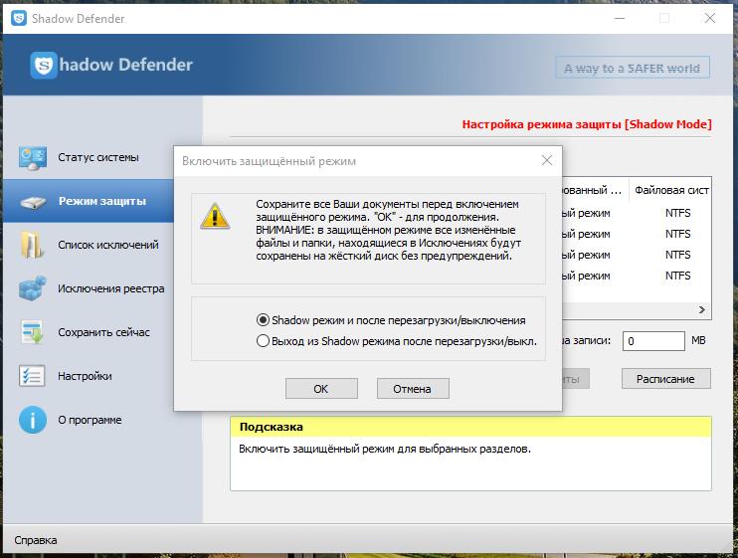Go to Исключения реестра section

click(x=111, y=288)
